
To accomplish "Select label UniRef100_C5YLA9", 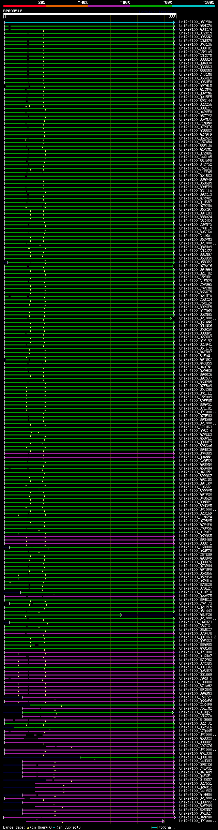I will tap(196, 52).
